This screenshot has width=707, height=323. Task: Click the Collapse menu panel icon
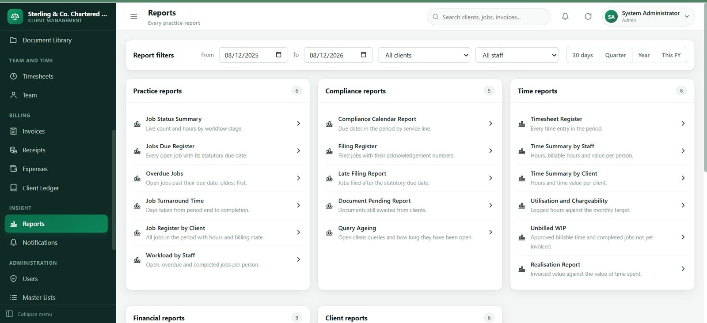coord(10,314)
